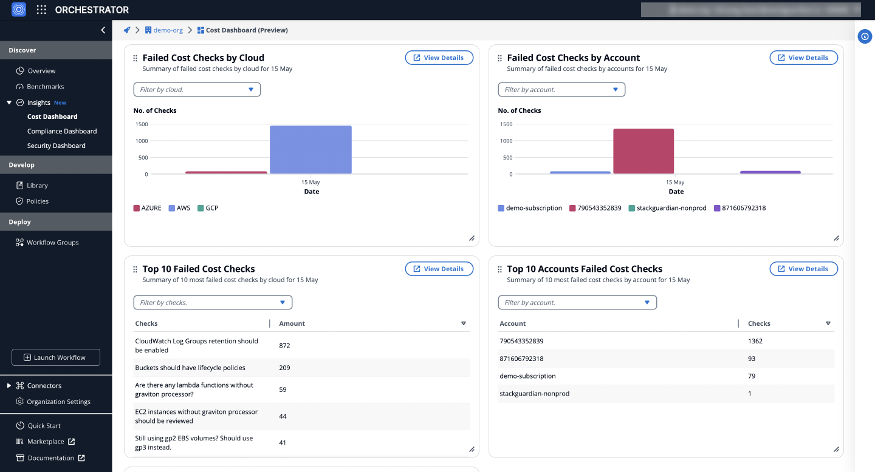Click the info icon at the top right
Image resolution: width=875 pixels, height=472 pixels.
point(865,36)
